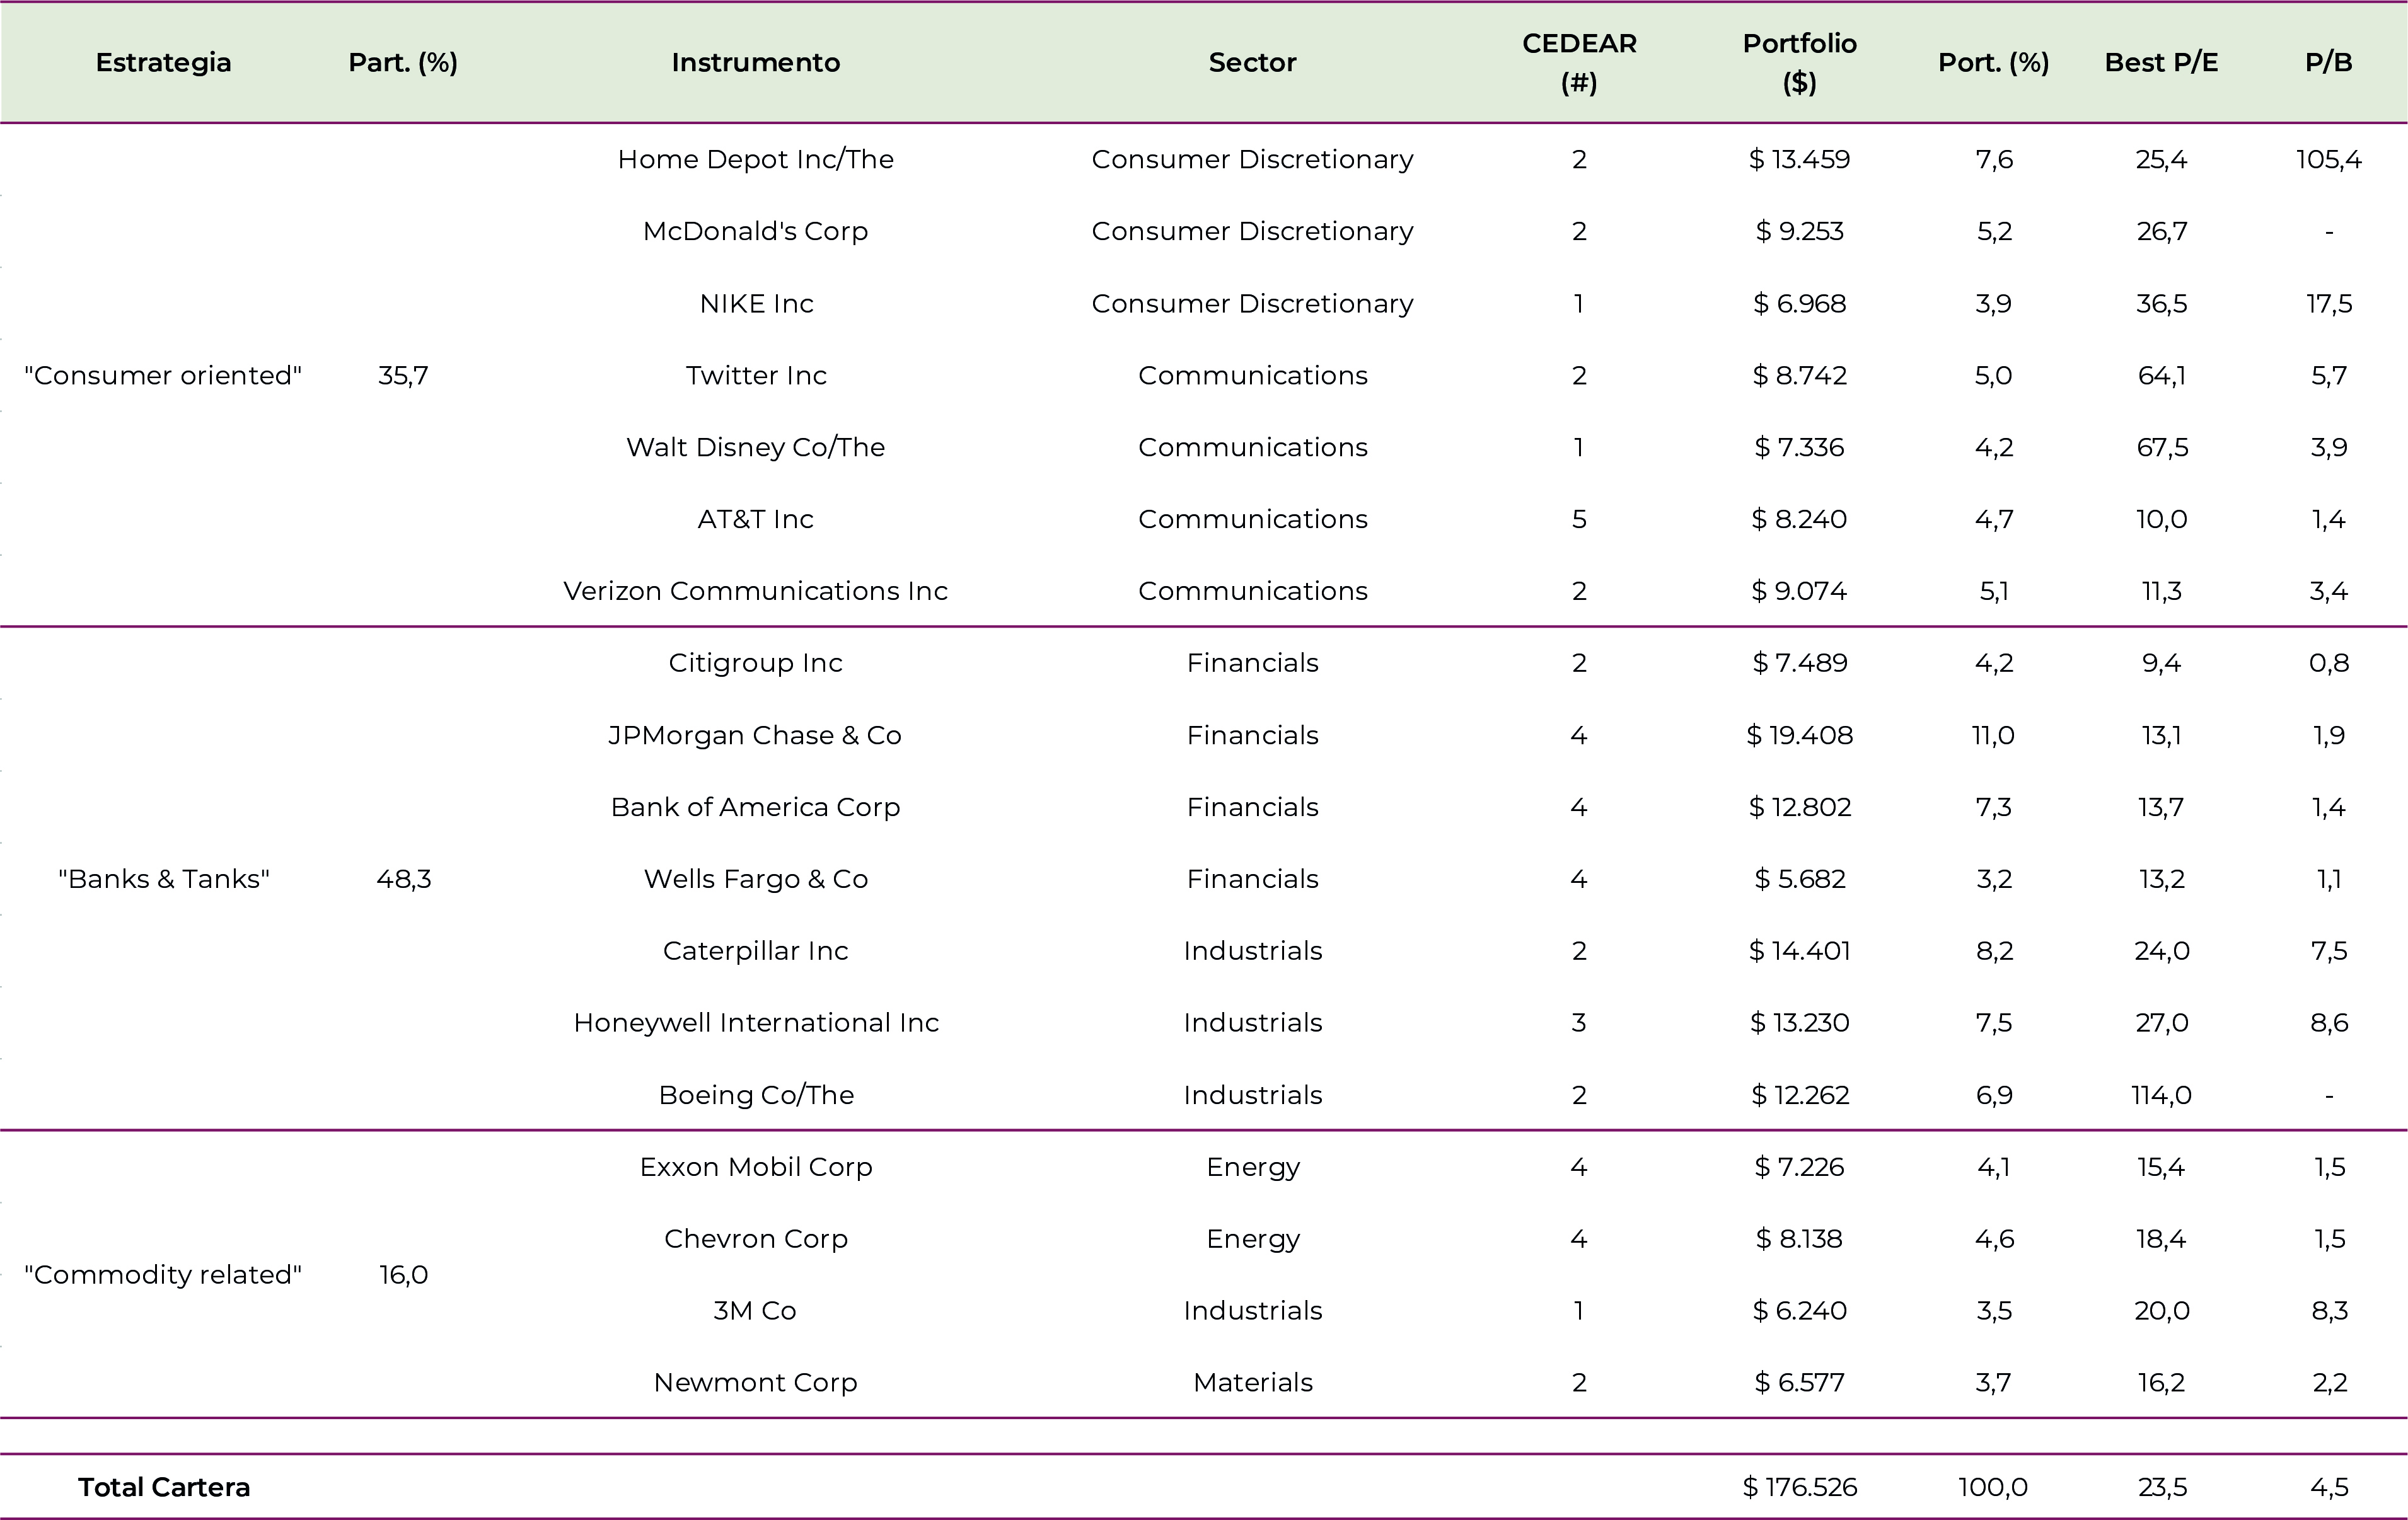Click Walt Disney Best P/E 67,5
This screenshot has width=2408, height=1520.
click(x=2161, y=447)
